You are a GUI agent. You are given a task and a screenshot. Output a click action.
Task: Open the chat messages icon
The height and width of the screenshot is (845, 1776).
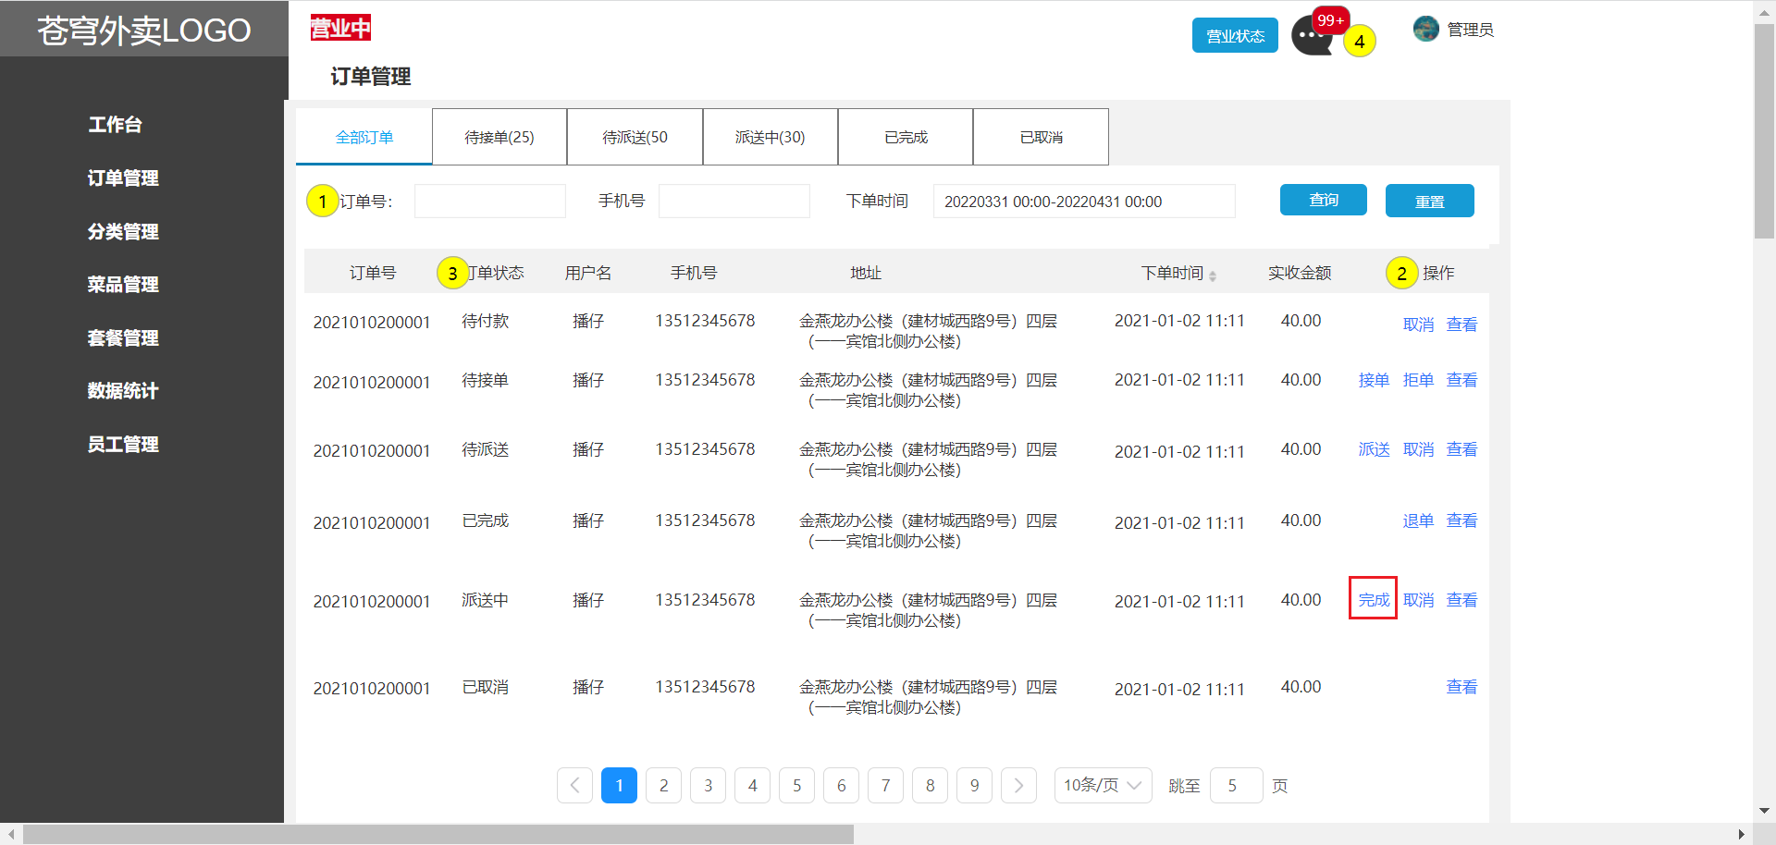pyautogui.click(x=1310, y=39)
